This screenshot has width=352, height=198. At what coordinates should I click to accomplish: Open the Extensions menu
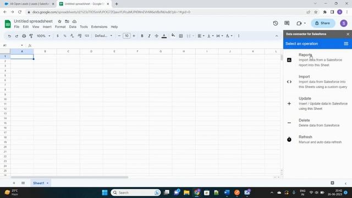point(99,27)
